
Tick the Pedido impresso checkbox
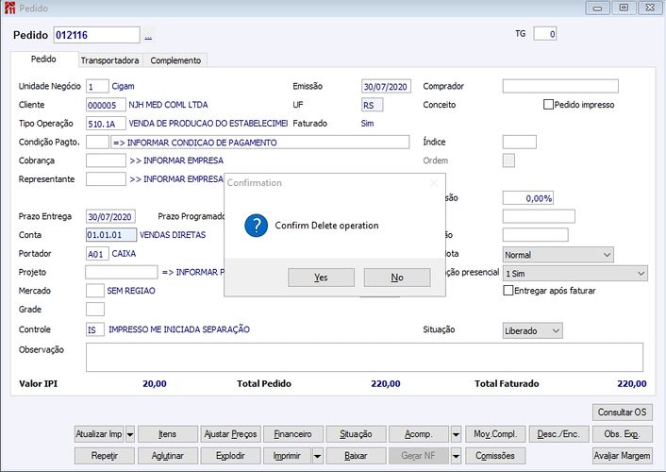[x=549, y=105]
